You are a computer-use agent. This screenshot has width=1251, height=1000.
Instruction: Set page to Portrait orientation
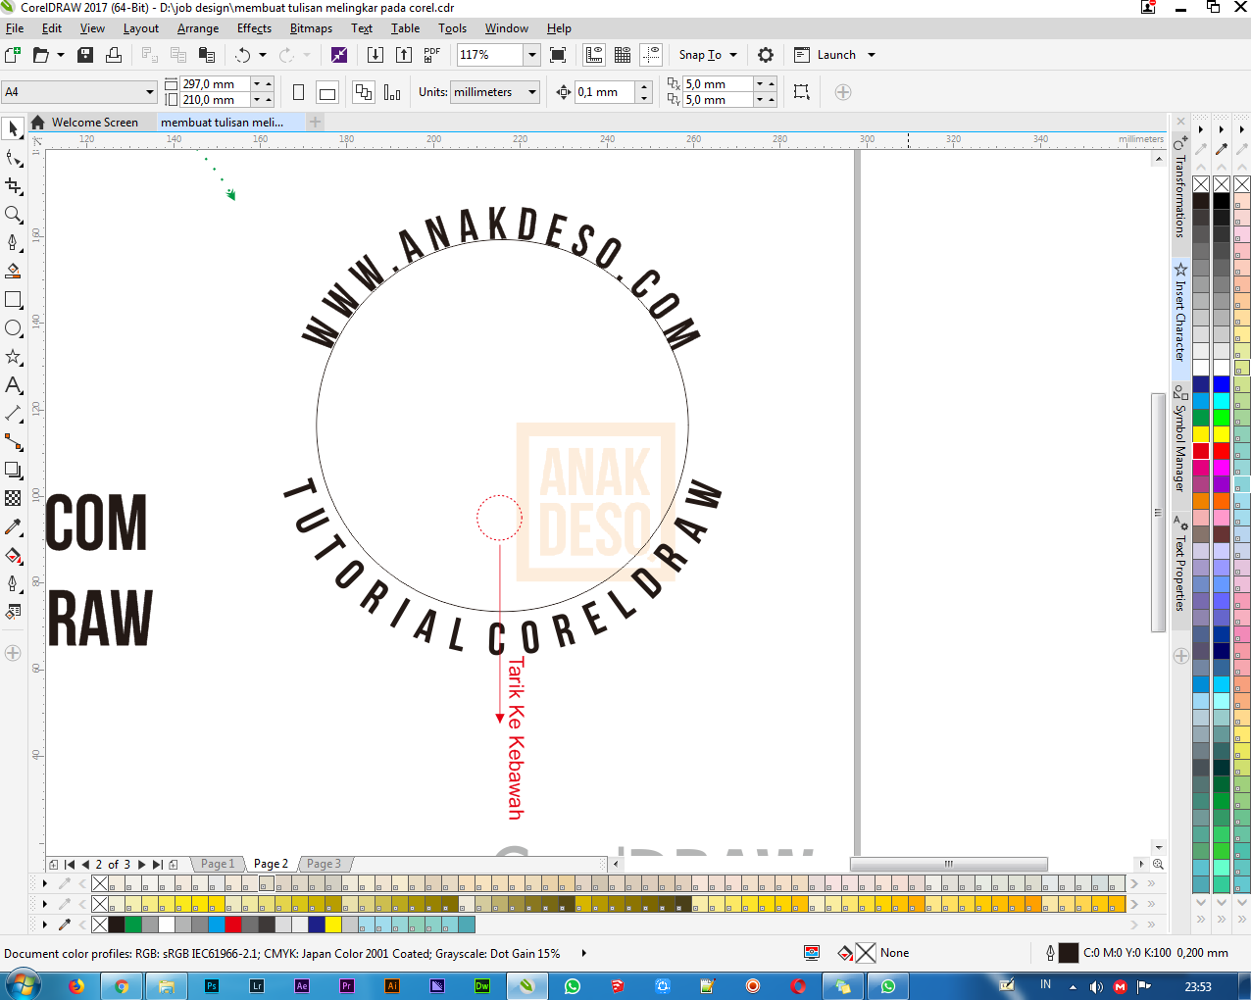298,92
